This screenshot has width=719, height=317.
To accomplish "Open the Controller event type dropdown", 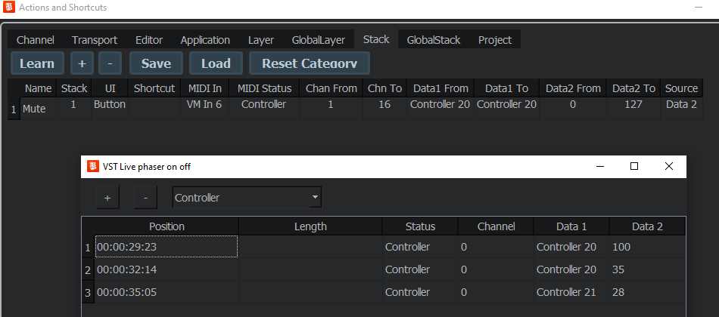I will point(247,198).
